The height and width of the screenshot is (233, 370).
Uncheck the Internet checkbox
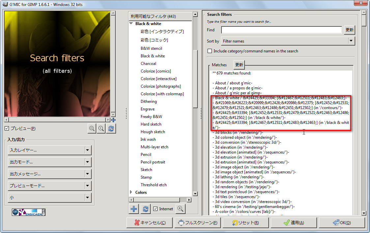(155, 209)
